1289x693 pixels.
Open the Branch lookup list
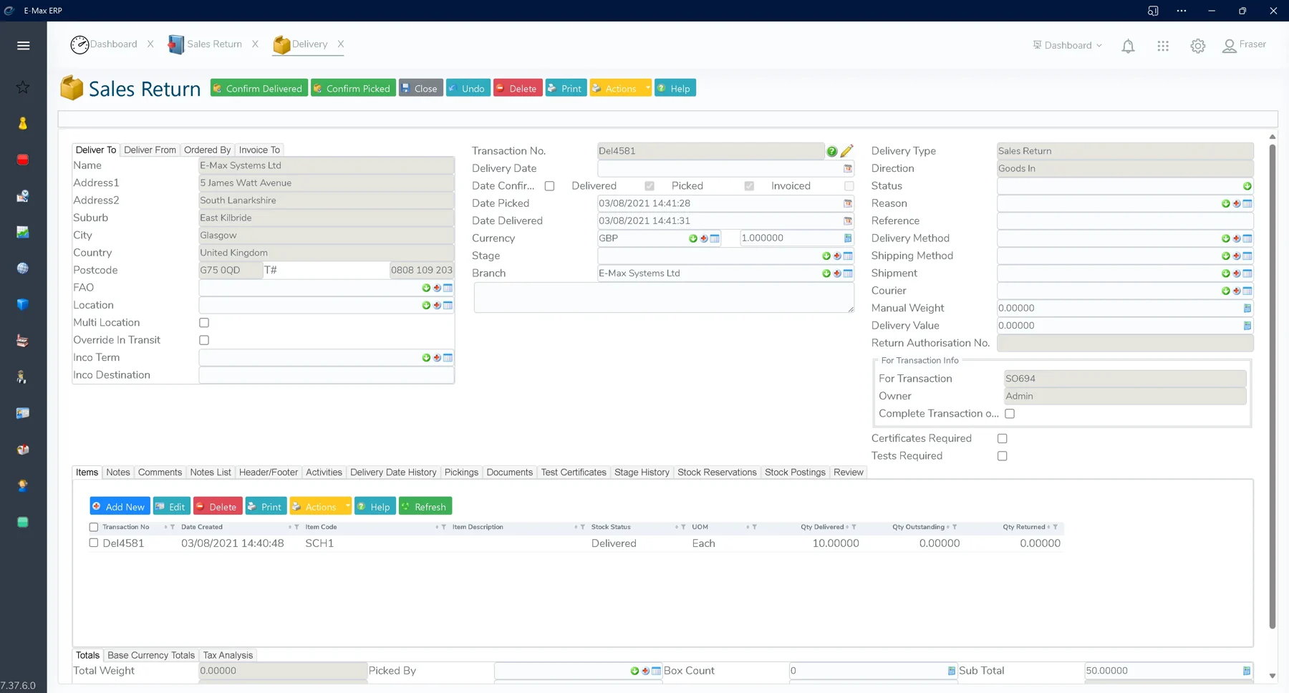(x=848, y=273)
